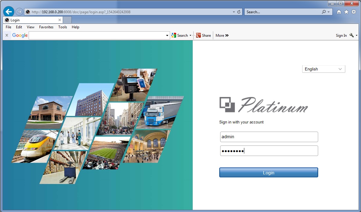The width and height of the screenshot is (361, 212).
Task: Click the tall brick building photo
Action: coord(90,100)
